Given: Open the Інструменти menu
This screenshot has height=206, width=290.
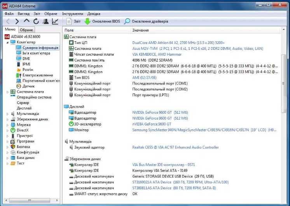Looking at the screenshot, I should (x=73, y=14).
